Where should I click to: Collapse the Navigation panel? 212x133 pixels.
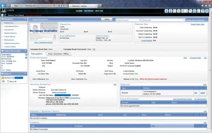coord(25,19)
